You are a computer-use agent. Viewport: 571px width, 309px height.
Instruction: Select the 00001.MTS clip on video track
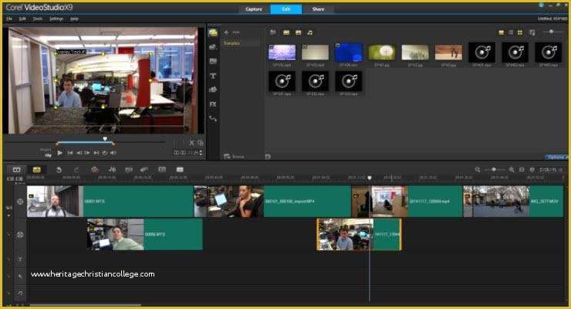point(110,202)
